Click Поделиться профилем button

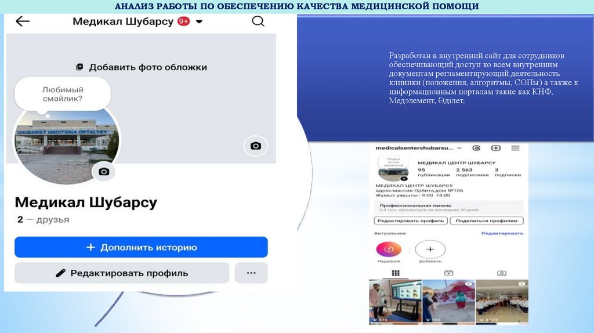coord(487,221)
